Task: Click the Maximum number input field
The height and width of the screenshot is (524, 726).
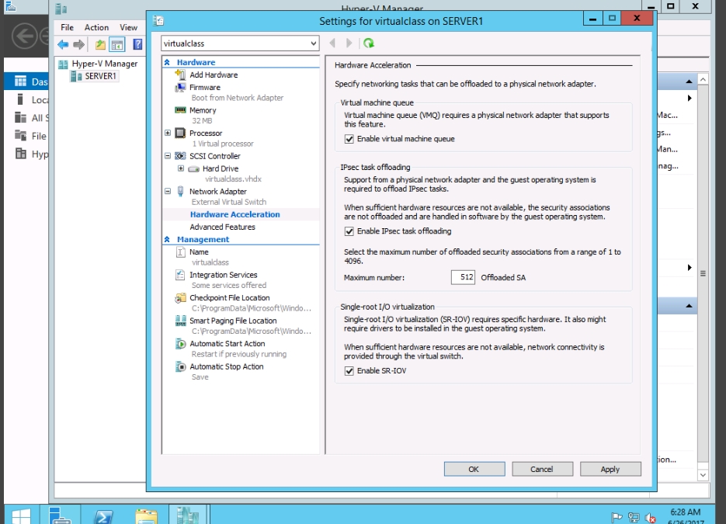Action: tap(463, 277)
